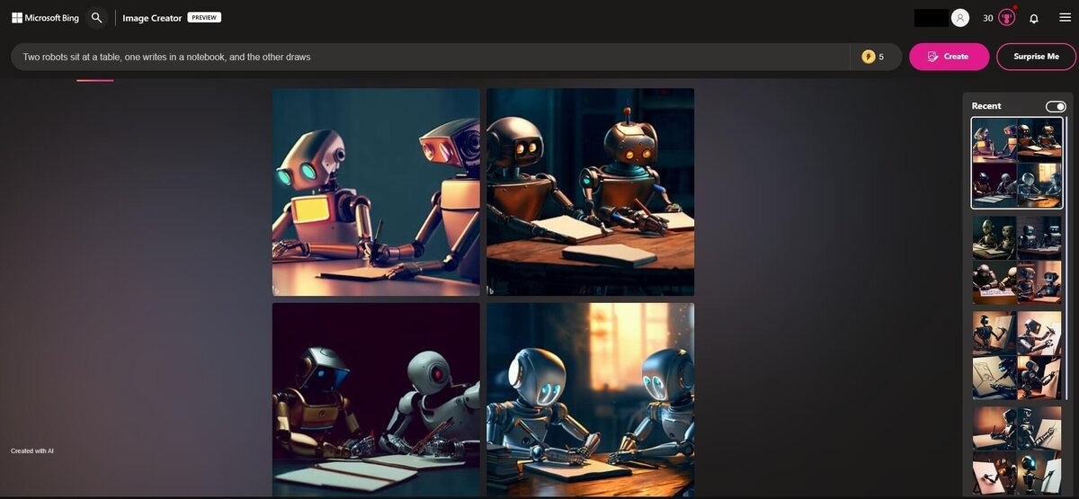Click the PREVIEW badge
This screenshot has width=1079, height=499.
tap(204, 17)
